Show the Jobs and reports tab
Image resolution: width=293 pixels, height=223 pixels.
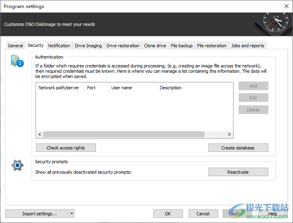click(248, 46)
